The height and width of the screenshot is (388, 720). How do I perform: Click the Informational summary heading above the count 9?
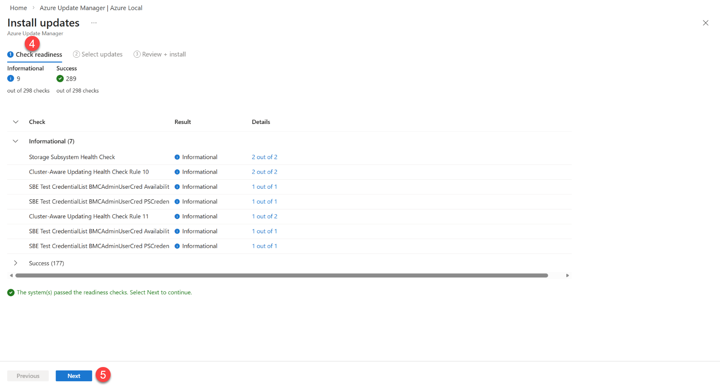pyautogui.click(x=25, y=68)
